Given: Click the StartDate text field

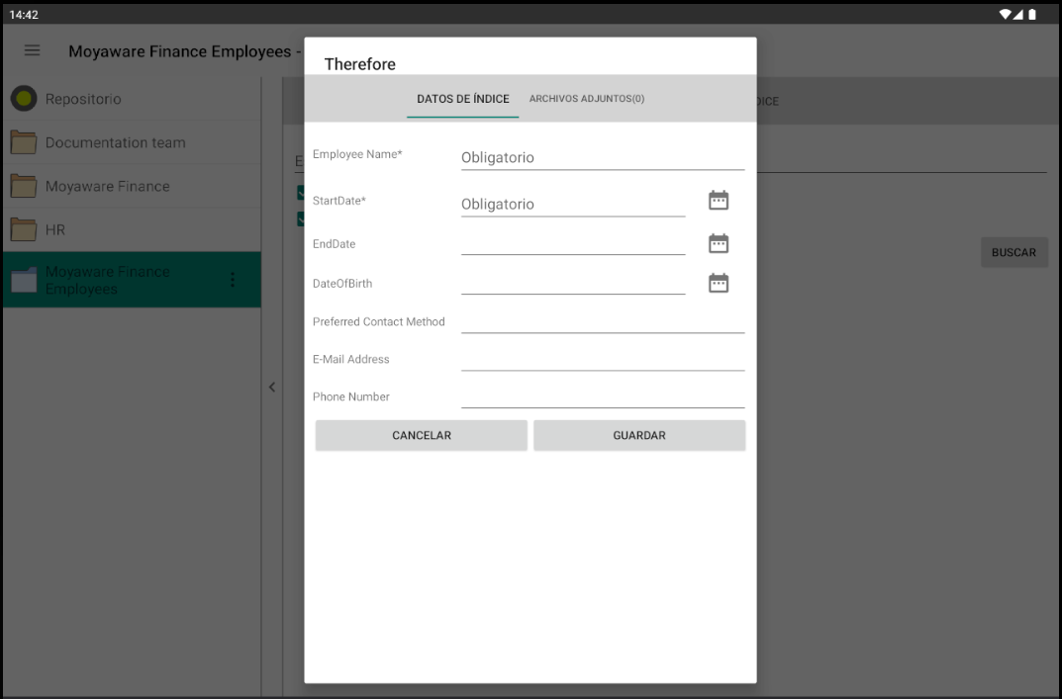Looking at the screenshot, I should (572, 204).
